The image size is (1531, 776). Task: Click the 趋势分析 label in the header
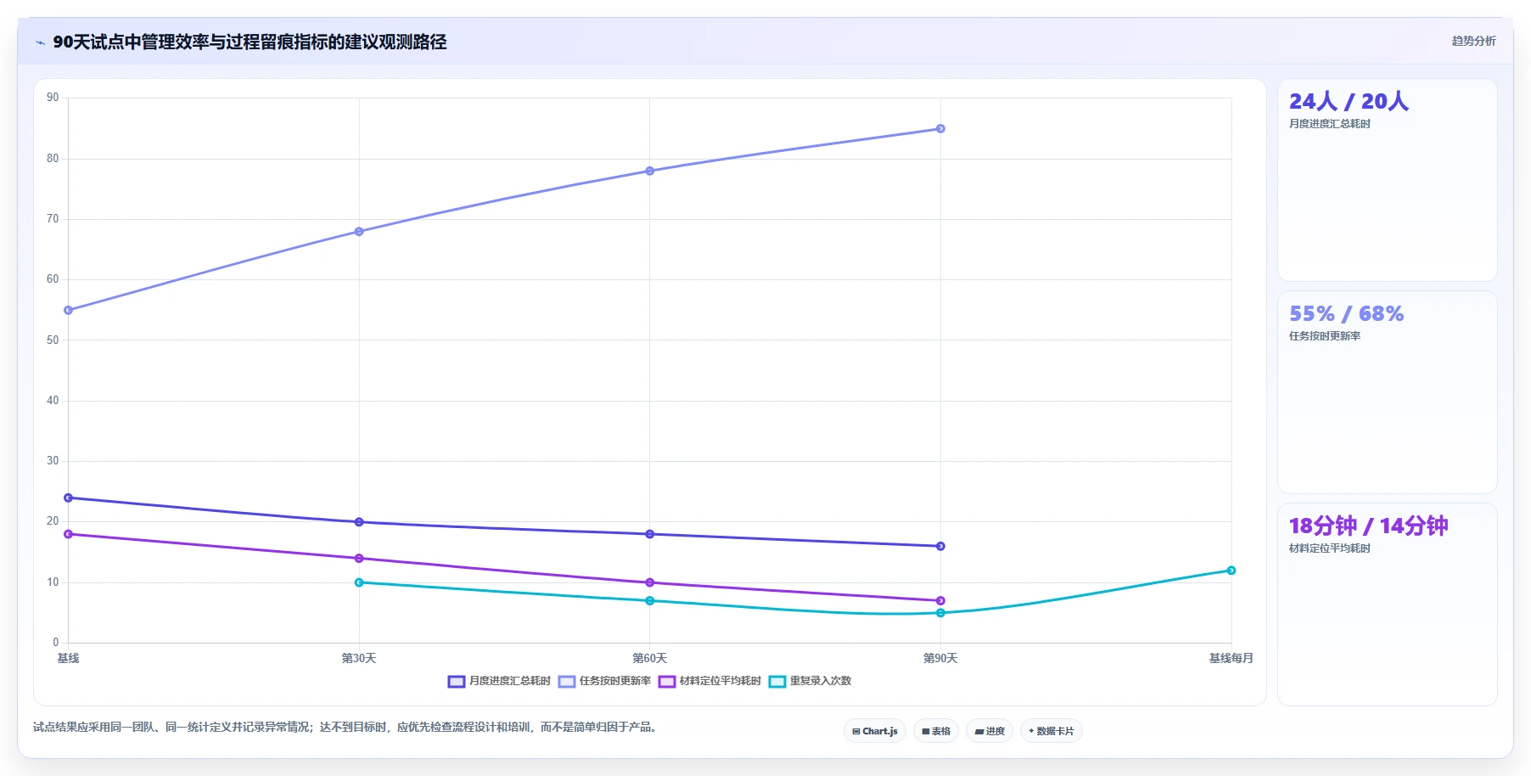click(x=1473, y=41)
